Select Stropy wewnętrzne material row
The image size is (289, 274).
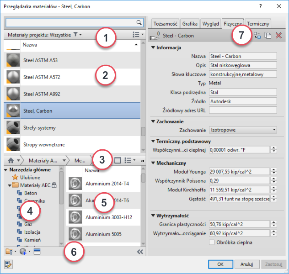click(x=72, y=144)
